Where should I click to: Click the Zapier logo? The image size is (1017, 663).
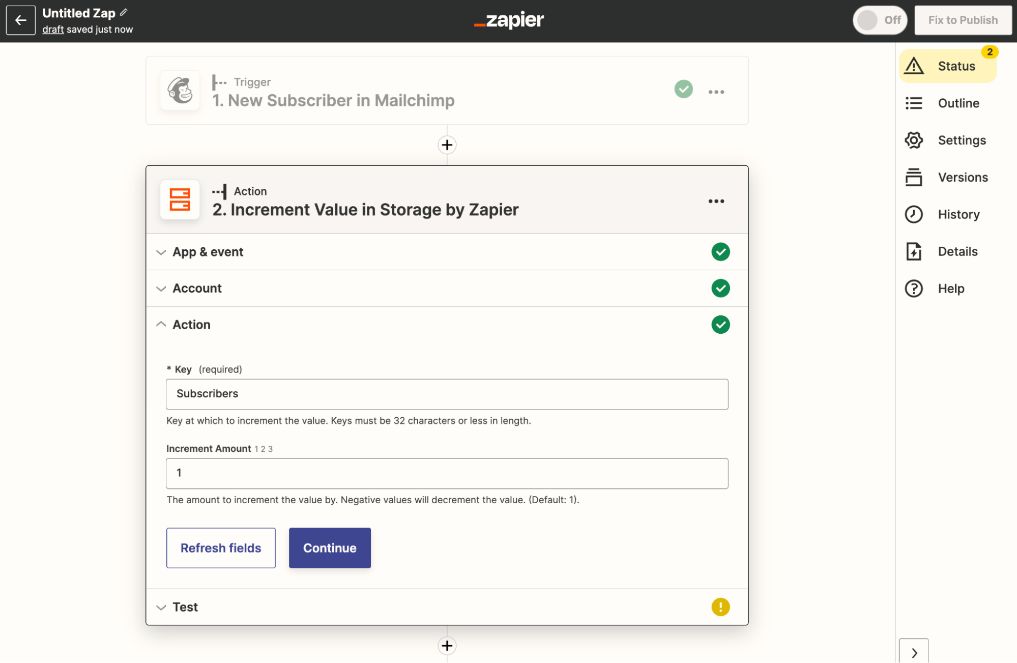[x=509, y=20]
